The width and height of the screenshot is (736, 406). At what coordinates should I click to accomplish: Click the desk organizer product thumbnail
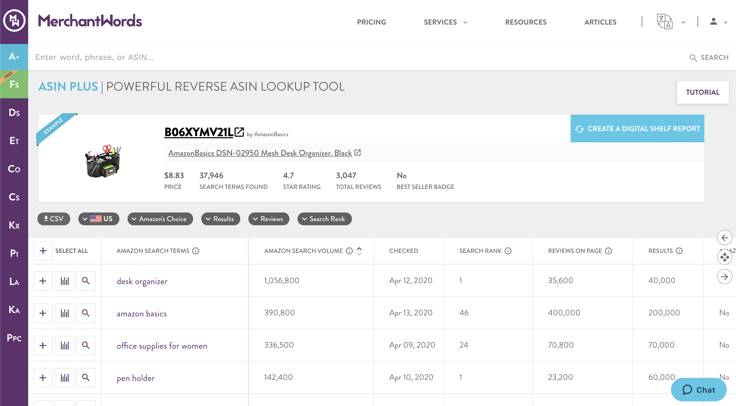(103, 161)
